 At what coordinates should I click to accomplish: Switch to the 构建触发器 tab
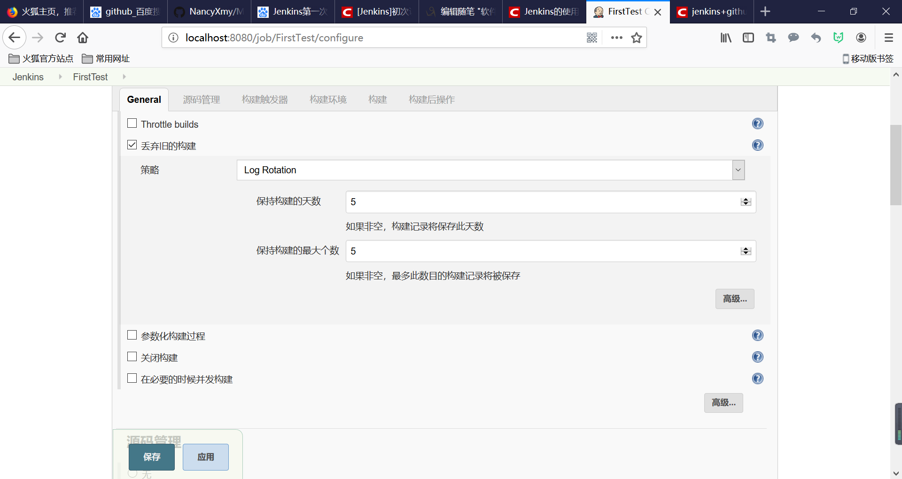[x=265, y=100]
